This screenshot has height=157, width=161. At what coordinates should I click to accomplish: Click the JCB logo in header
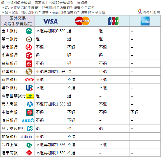tap(113, 21)
